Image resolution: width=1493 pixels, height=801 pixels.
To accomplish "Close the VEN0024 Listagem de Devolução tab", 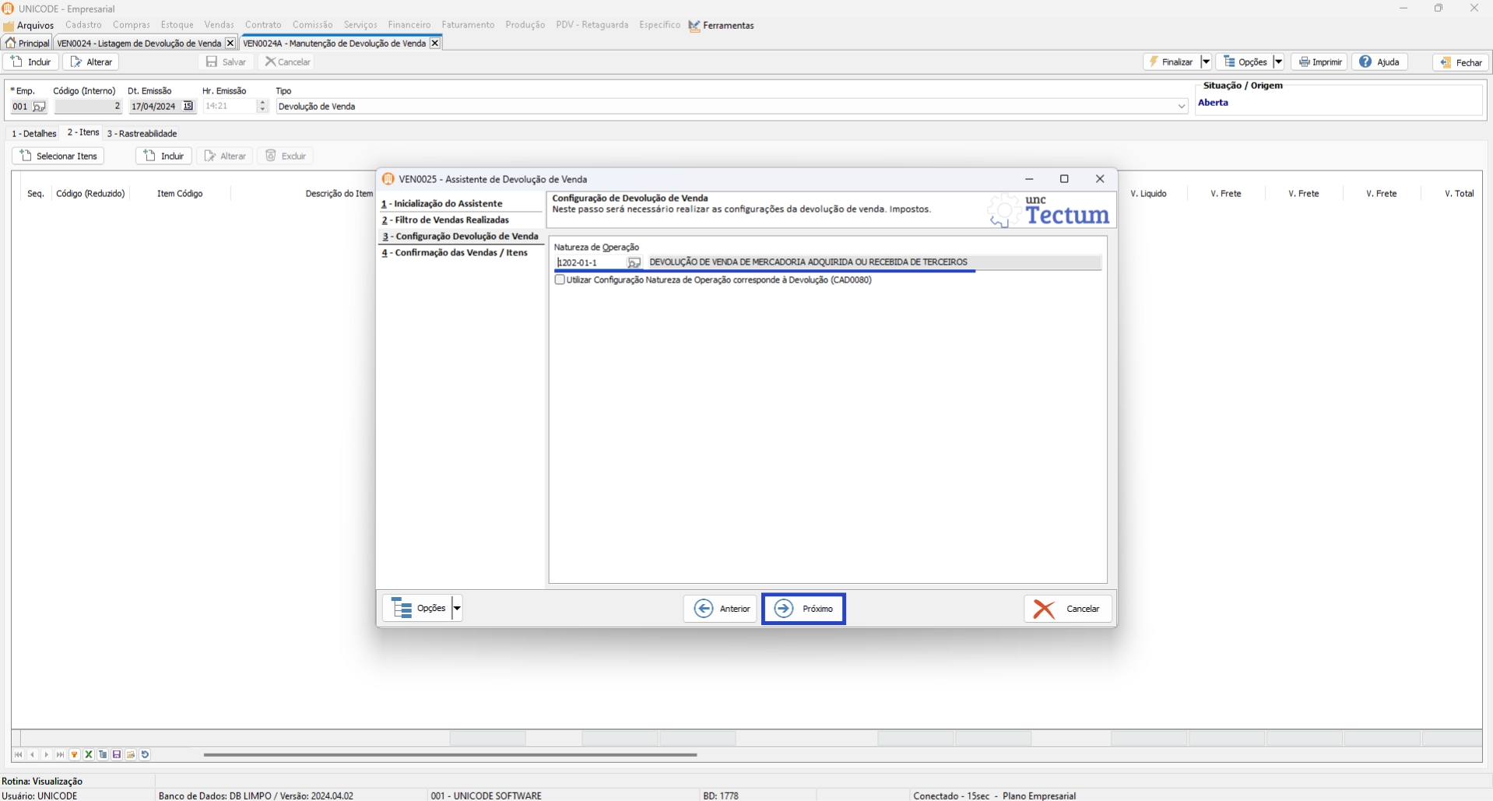I will pos(230,44).
